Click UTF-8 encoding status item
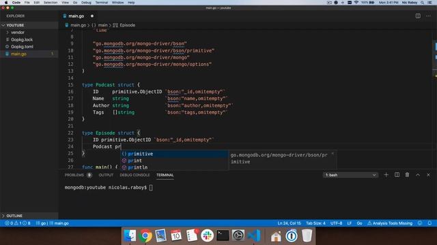Viewport: 437px width, 245px height. (x=336, y=223)
